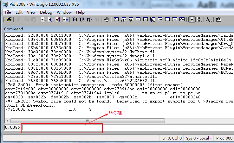Click the 'Ln 0, Col 0' status entry
The height and width of the screenshot is (143, 234).
172,138
